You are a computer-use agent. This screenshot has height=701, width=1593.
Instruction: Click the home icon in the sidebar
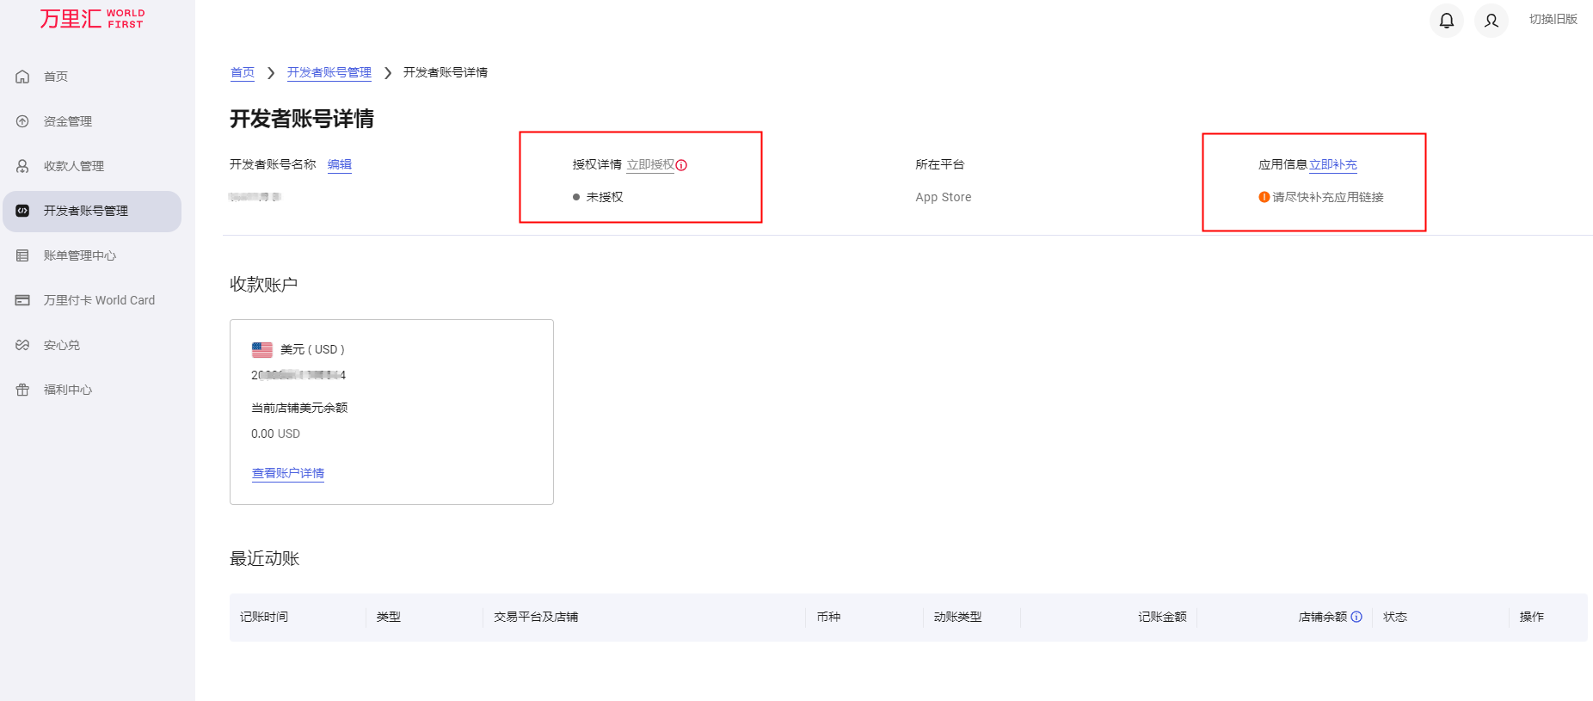23,77
